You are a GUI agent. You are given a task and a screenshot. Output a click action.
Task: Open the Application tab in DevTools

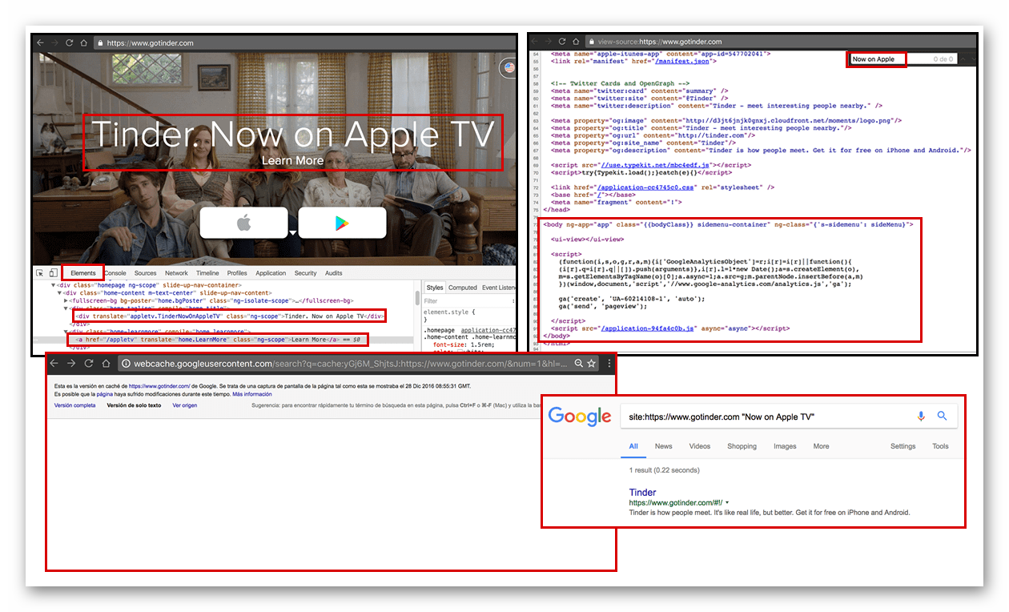271,273
